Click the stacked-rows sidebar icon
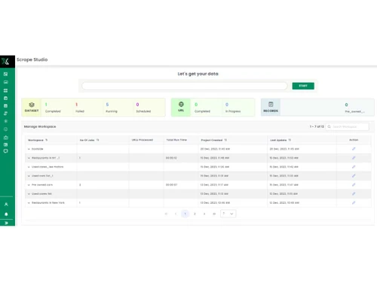377x282 pixels. tap(6, 90)
